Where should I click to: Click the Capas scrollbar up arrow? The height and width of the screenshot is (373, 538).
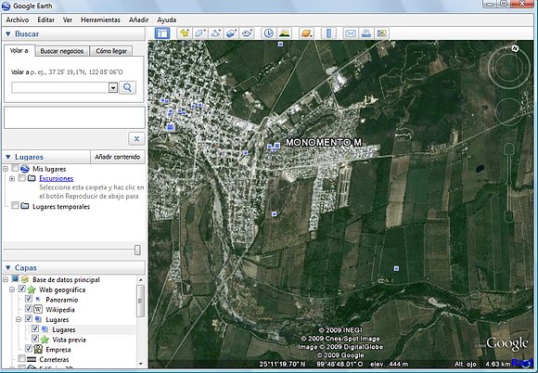[x=141, y=279]
